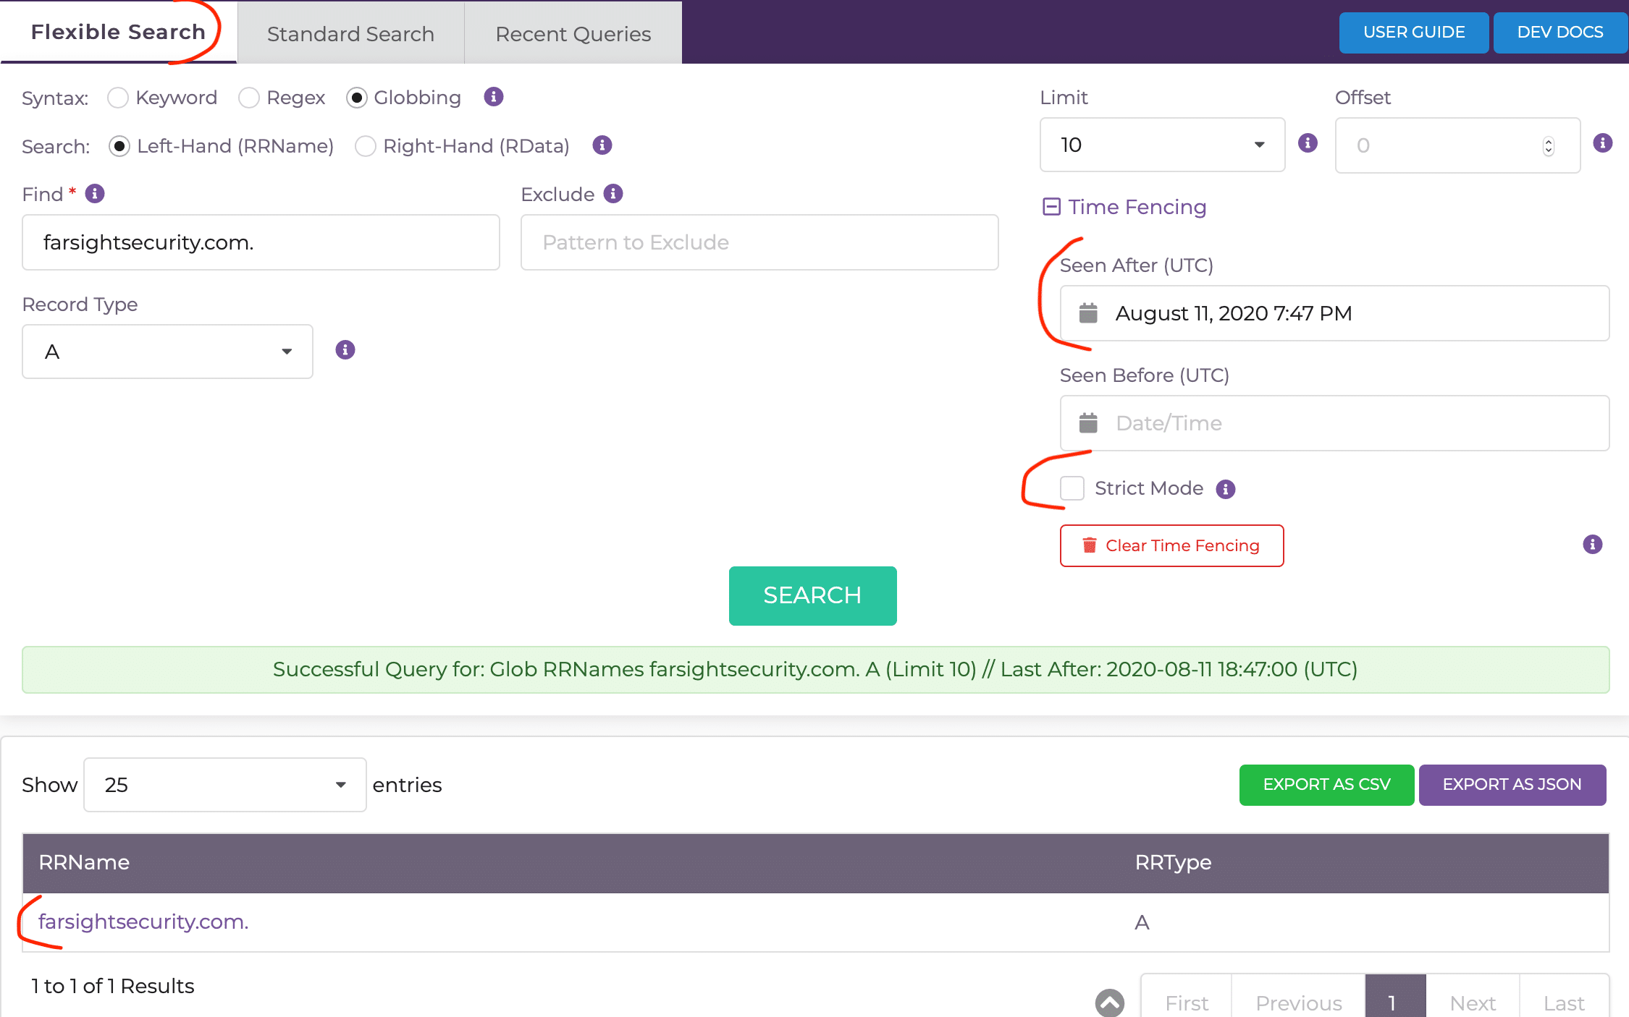Open the Show entries dropdown
This screenshot has width=1629, height=1017.
pos(224,785)
